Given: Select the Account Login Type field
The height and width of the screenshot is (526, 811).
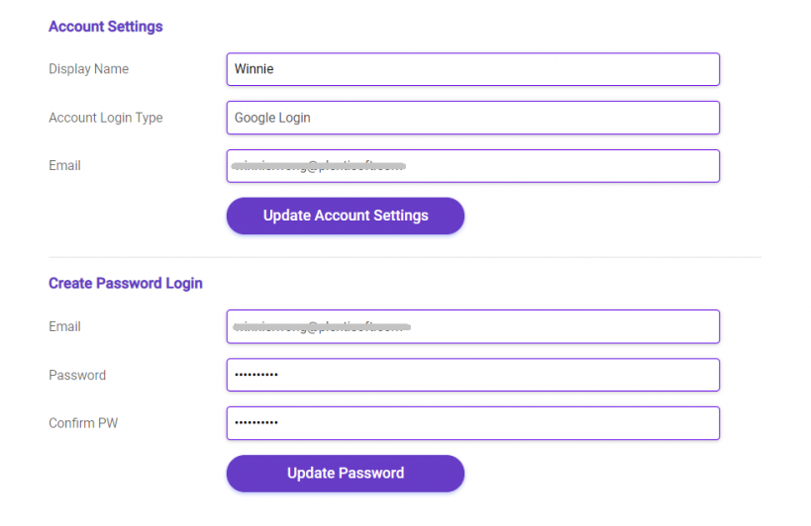Looking at the screenshot, I should tap(472, 118).
